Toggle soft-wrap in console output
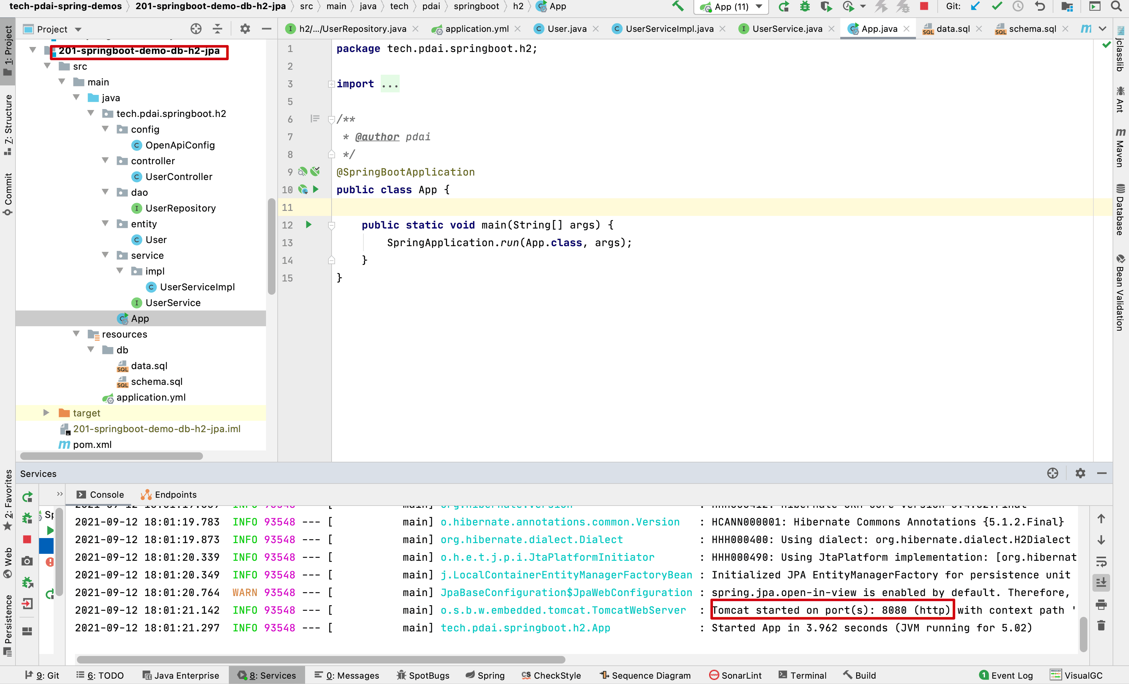1129x684 pixels. 1101,561
